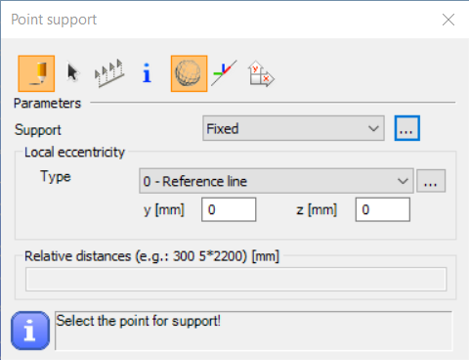
Task: Expand the chevron arrow on Fixed combo box
Action: coord(373,128)
